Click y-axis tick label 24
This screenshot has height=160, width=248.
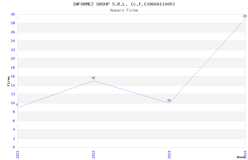[13, 41]
